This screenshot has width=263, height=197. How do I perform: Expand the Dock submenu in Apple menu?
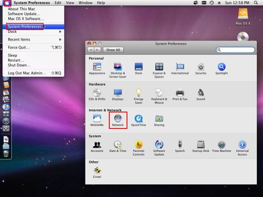tap(33, 32)
